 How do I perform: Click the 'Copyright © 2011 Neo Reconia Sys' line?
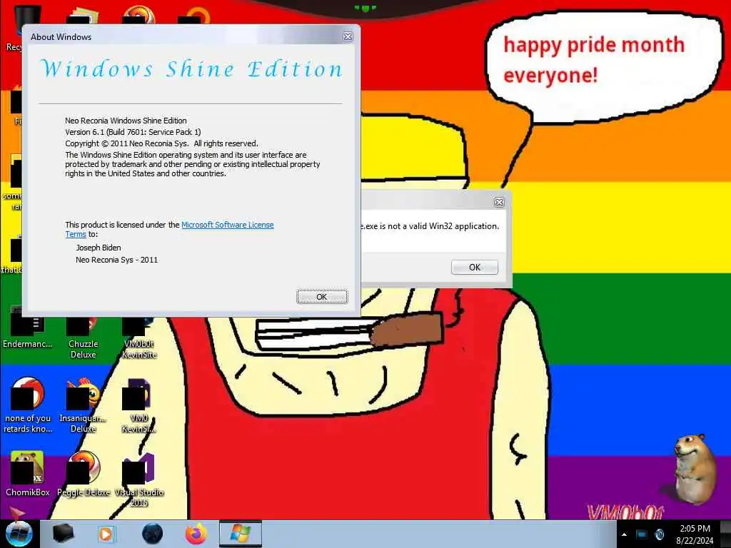click(x=161, y=143)
